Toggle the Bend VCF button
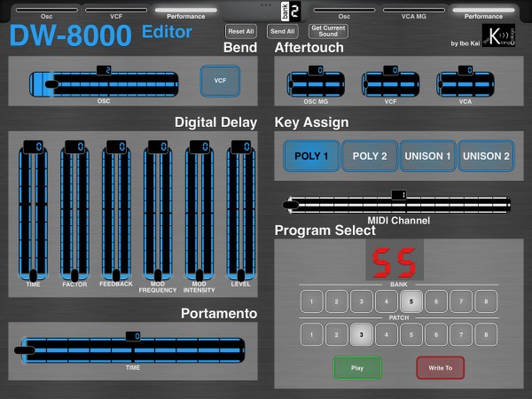 220,81
